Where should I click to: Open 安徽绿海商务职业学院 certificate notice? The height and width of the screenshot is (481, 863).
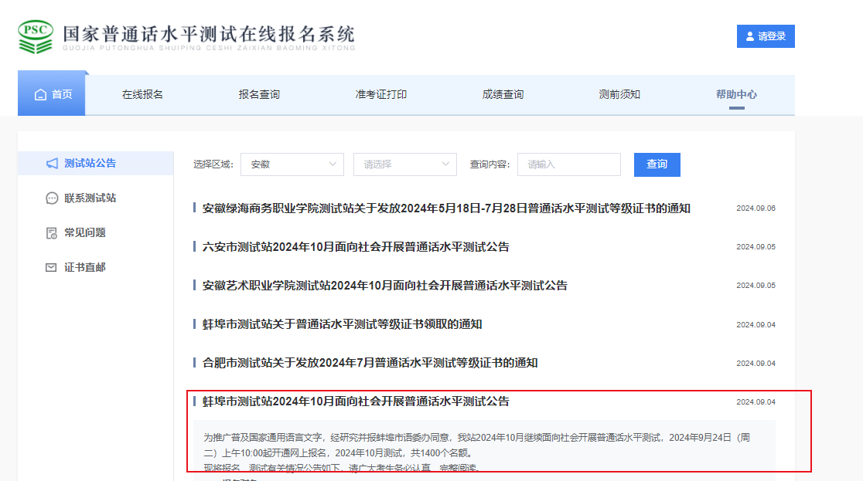446,208
